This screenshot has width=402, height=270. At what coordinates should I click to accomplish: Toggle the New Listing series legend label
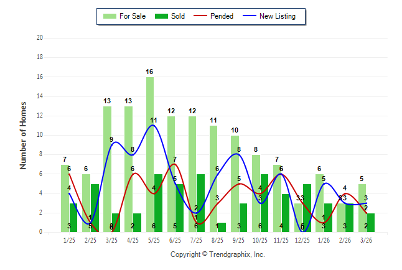278,16
